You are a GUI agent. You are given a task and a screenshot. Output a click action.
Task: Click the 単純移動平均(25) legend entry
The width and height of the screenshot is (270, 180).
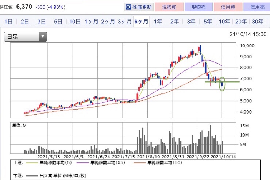(101, 162)
